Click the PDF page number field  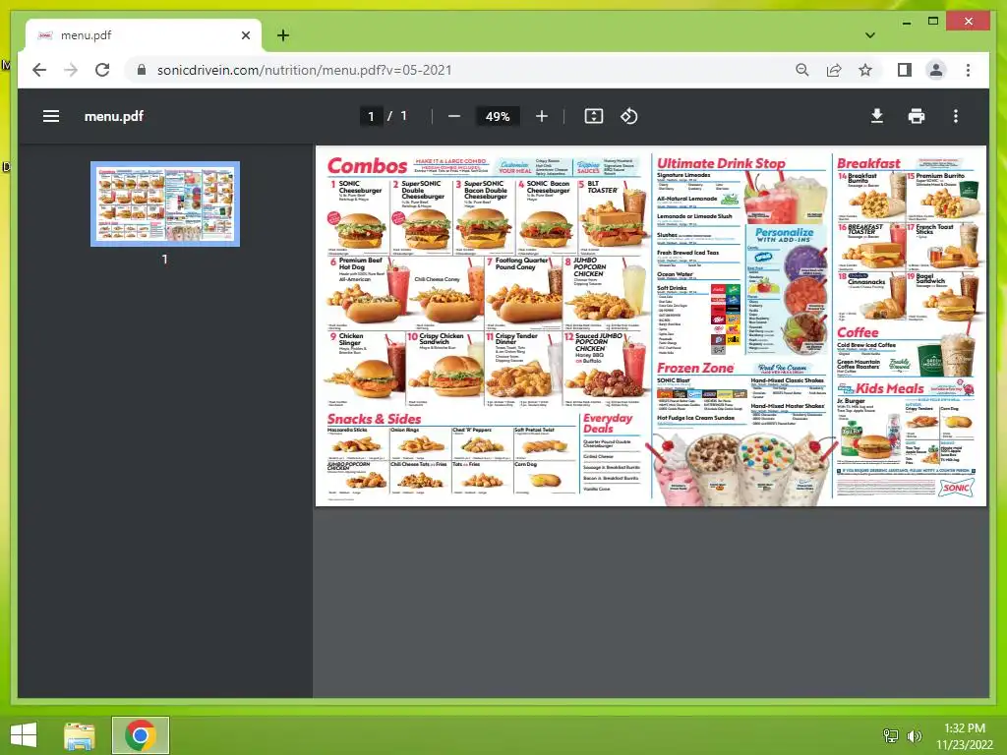[371, 116]
